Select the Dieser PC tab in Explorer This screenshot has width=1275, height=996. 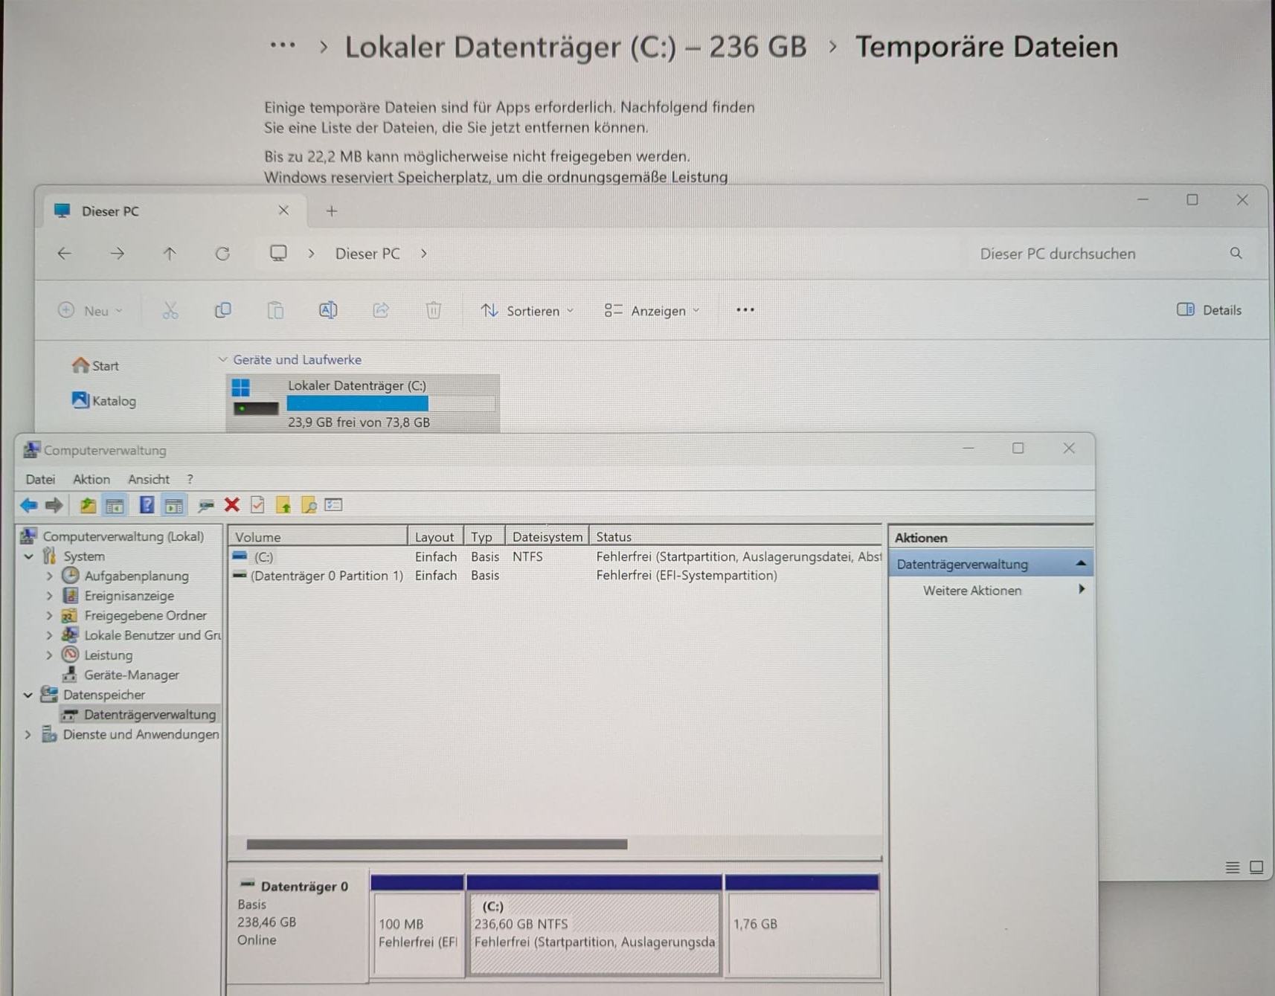(x=174, y=211)
